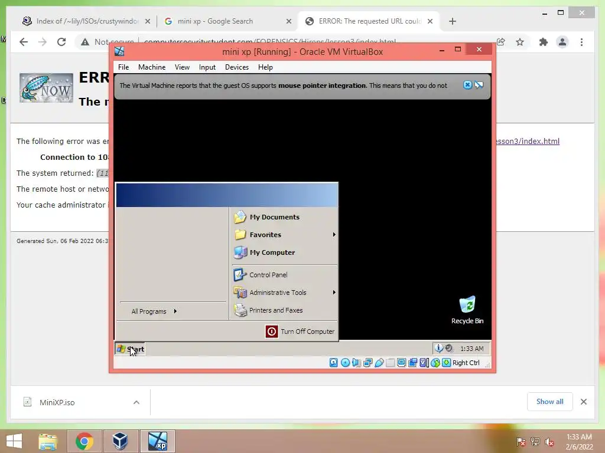Bookmark this page with the star icon
Viewport: 605px width, 453px height.
coord(520,42)
